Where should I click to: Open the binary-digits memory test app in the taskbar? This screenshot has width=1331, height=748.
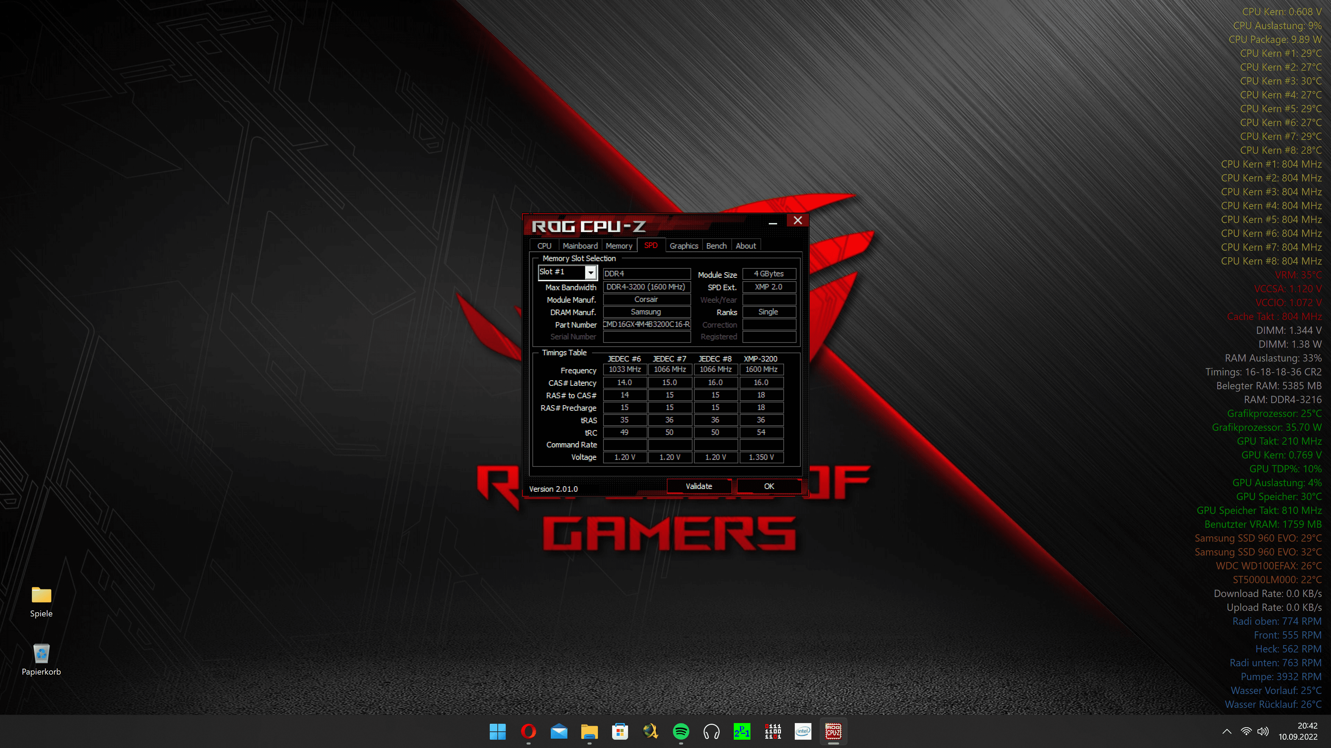773,731
